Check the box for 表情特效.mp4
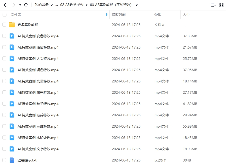226x166 pixels. pyautogui.click(x=4, y=47)
